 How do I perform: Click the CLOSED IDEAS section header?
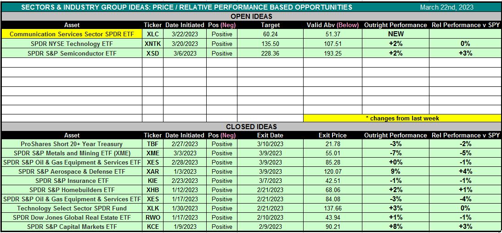(251, 127)
